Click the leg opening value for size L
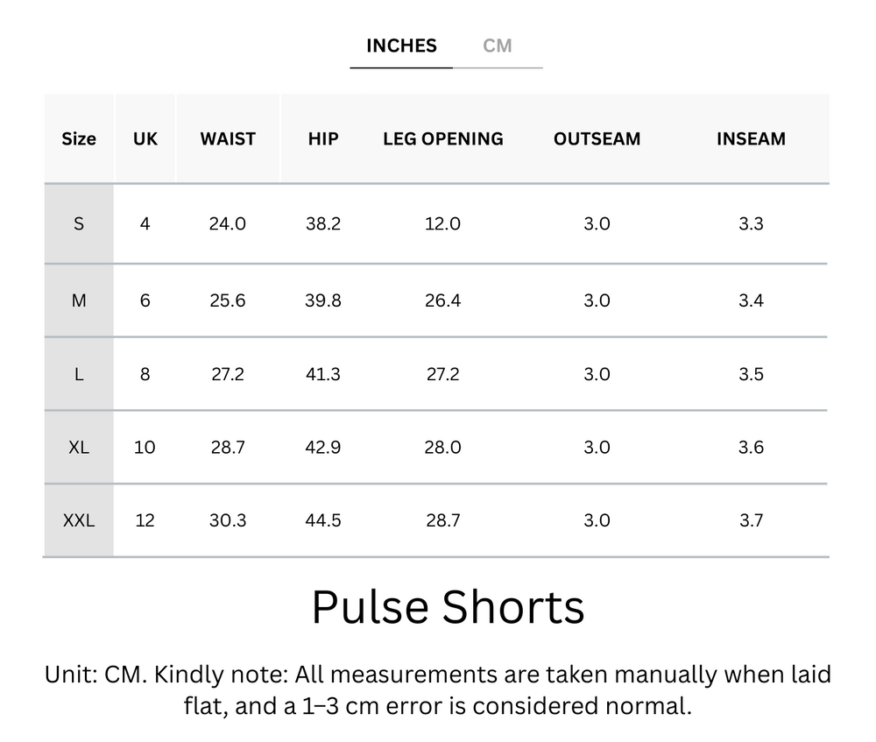Viewport: 876px width, 742px height. click(x=443, y=373)
